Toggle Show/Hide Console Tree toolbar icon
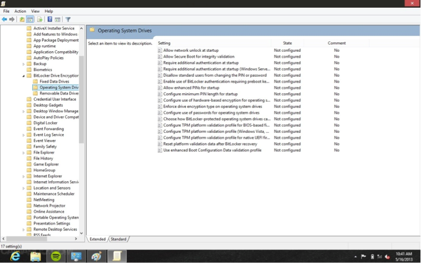Screen dimensions: 421x263 pyautogui.click(x=30, y=19)
